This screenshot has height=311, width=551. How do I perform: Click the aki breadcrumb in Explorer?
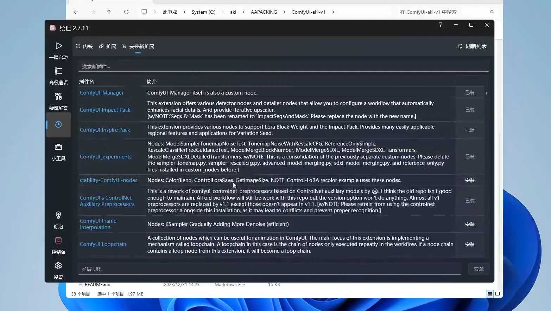(x=233, y=12)
